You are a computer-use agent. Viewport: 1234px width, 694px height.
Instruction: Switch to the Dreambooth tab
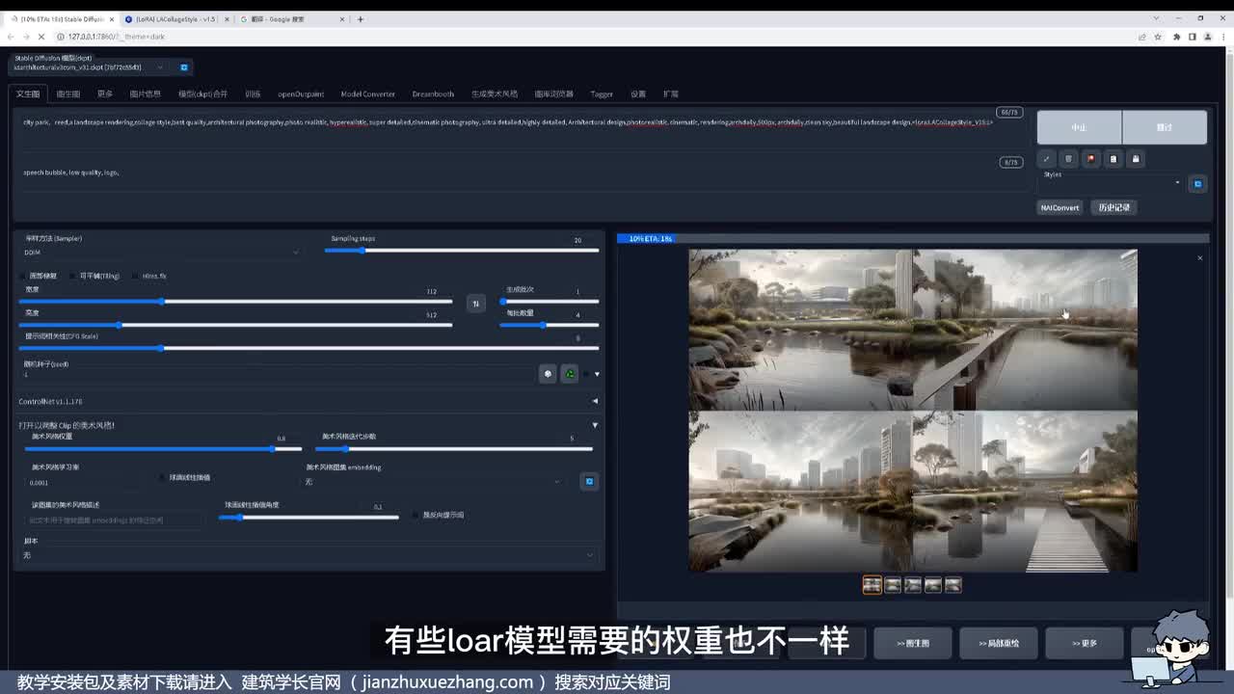[x=433, y=94]
